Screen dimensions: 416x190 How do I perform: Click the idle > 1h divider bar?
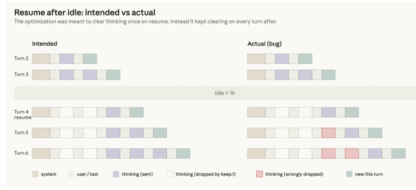[215, 93]
